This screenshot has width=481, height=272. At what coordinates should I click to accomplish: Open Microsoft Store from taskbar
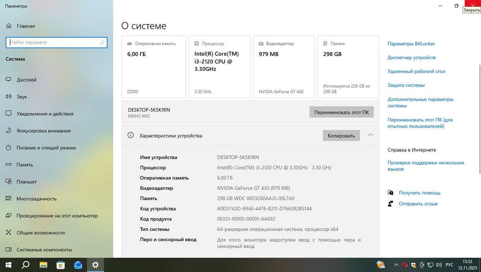tap(61, 265)
